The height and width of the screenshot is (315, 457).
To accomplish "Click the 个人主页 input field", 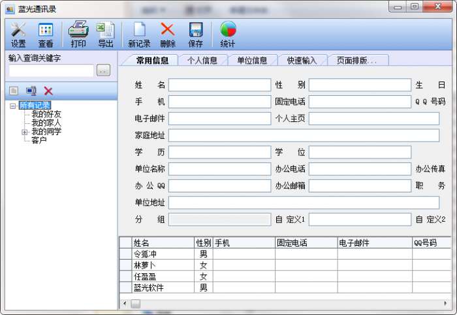I will [x=374, y=119].
